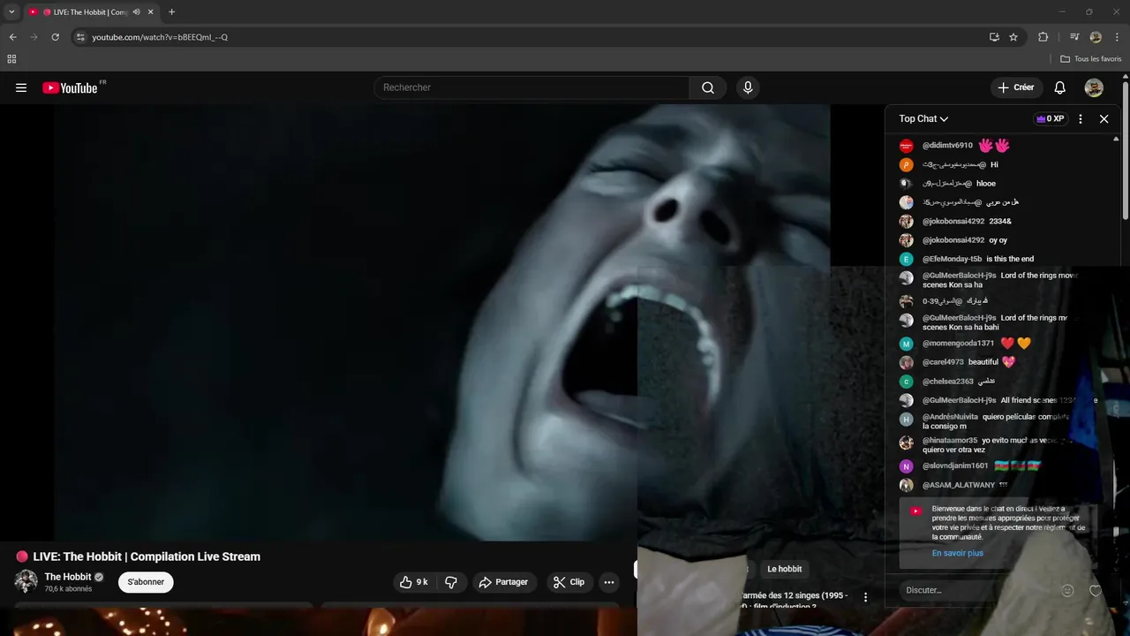Screen dimensions: 1130x636
Task: Open The Hobbit channel avatar
Action: (x=26, y=581)
